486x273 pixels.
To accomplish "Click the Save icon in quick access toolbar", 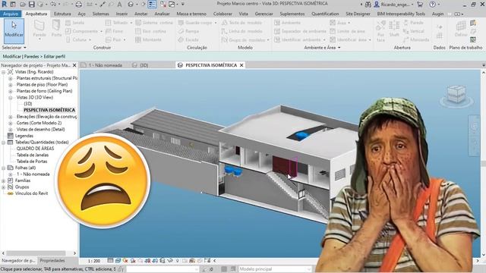I will click(32, 5).
